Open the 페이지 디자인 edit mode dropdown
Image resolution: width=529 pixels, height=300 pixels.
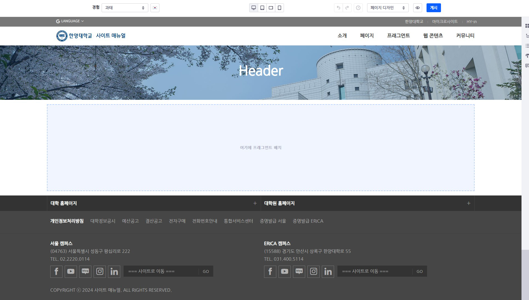388,8
